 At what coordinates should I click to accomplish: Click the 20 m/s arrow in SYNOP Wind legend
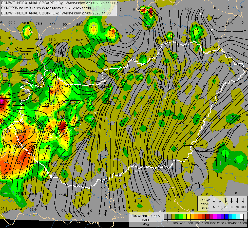225,200
